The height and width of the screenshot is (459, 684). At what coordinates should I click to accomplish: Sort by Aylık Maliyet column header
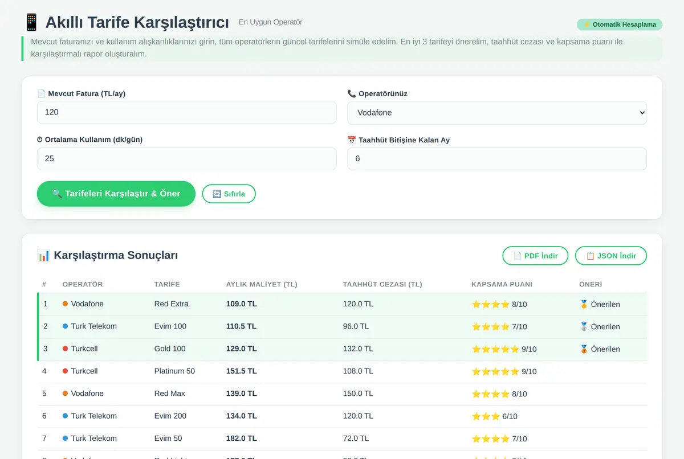click(262, 284)
